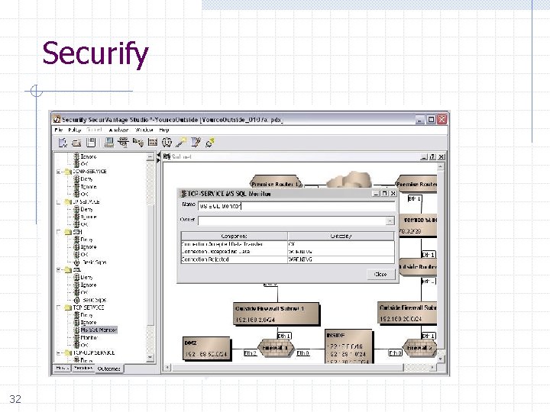Click the diagram horizontal scrollbar right arrow

[432, 367]
